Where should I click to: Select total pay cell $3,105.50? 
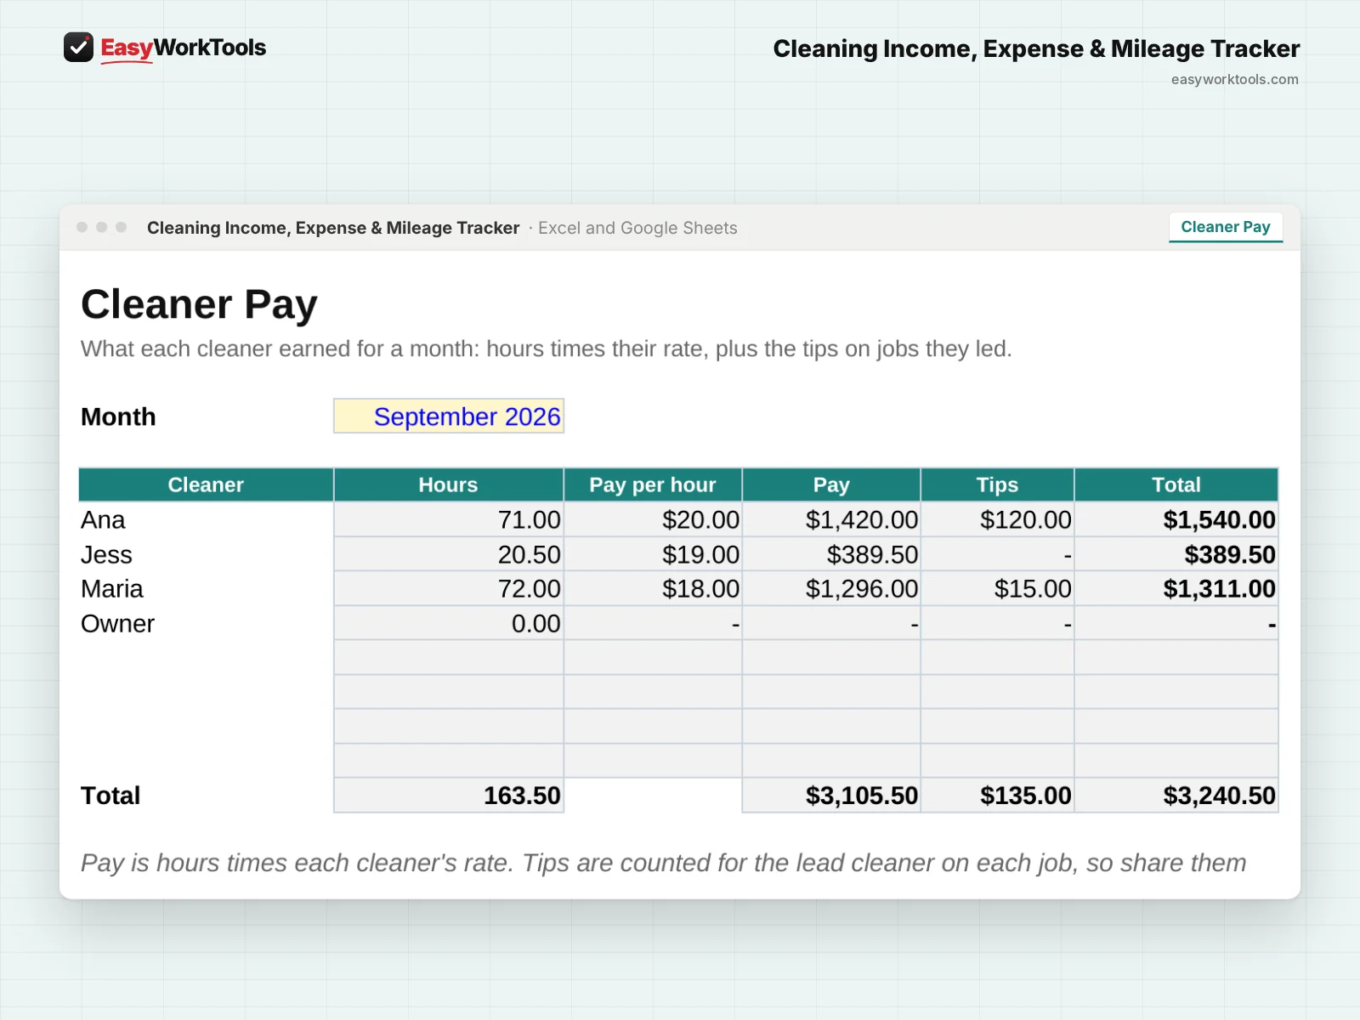click(x=831, y=796)
